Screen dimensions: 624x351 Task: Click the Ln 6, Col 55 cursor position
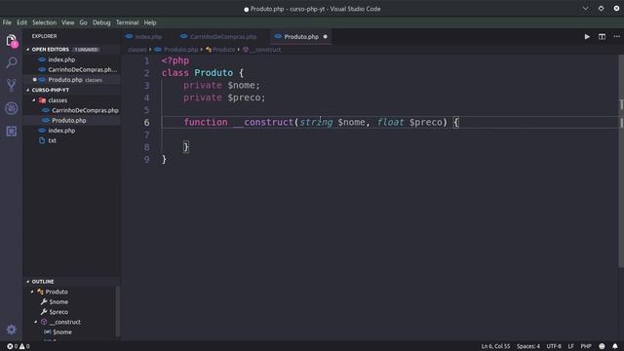495,346
